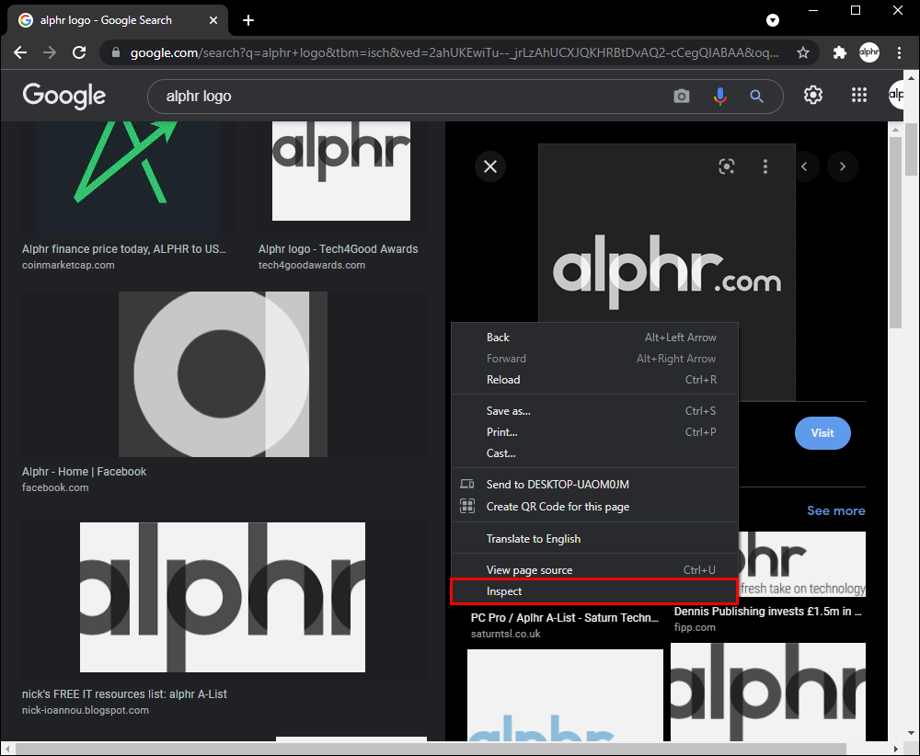Click Inspect in the context menu

(x=594, y=591)
